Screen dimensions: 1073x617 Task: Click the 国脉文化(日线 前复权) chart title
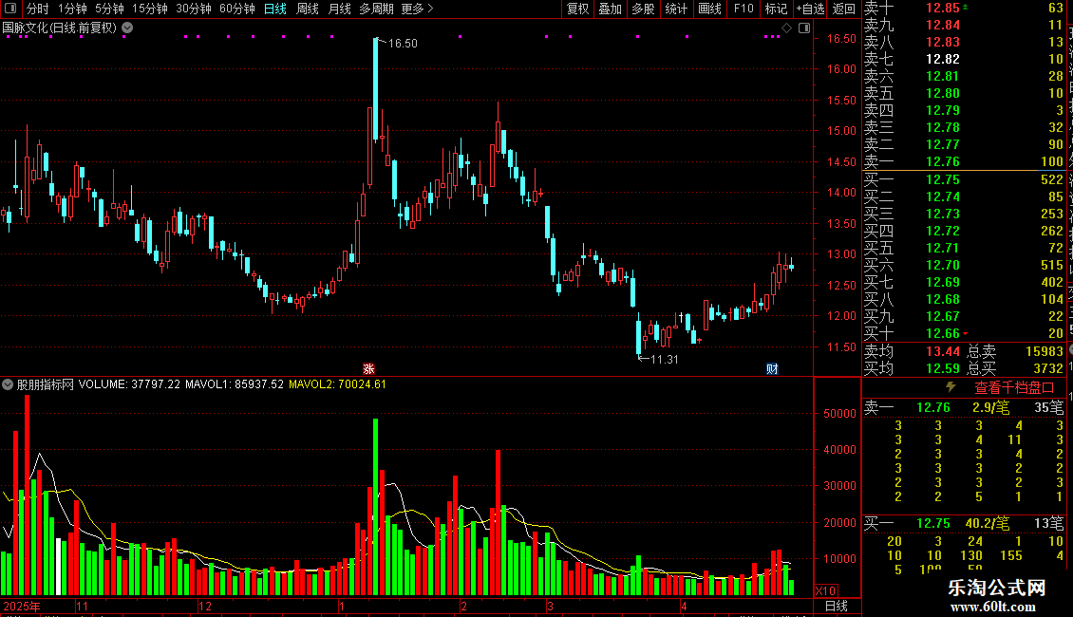pos(60,28)
